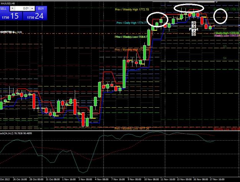Click the 4 Nov 08:00 time axis label
Screen dimensions: 240x182
click(102, 179)
